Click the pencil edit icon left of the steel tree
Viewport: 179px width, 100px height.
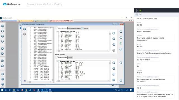[x=25, y=29]
